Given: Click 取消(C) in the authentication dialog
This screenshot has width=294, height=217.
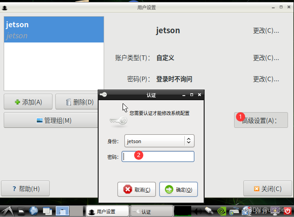Looking at the screenshot, I should point(136,189).
